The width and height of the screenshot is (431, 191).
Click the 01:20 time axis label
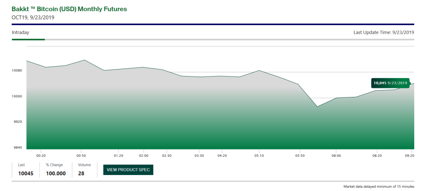[119, 156]
